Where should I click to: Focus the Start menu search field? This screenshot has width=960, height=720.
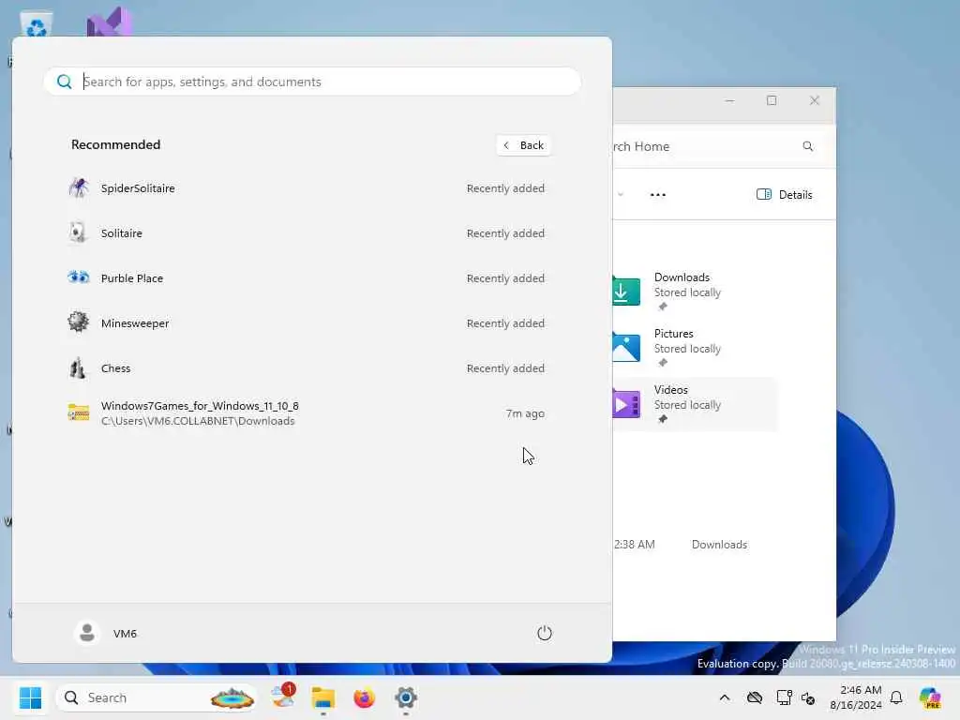point(312,82)
